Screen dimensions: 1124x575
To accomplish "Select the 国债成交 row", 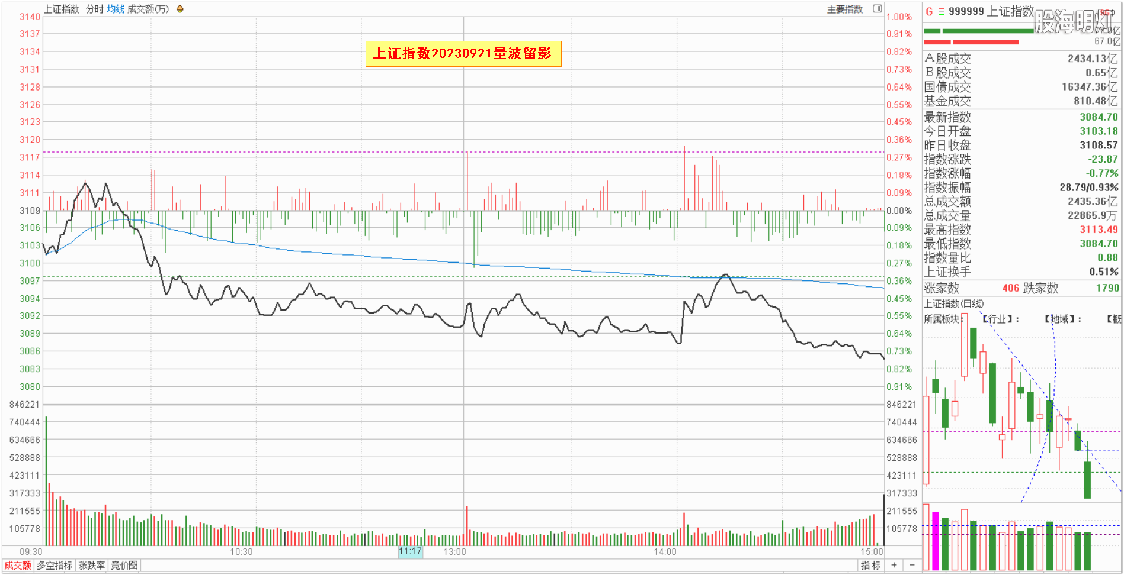I will pos(1021,87).
